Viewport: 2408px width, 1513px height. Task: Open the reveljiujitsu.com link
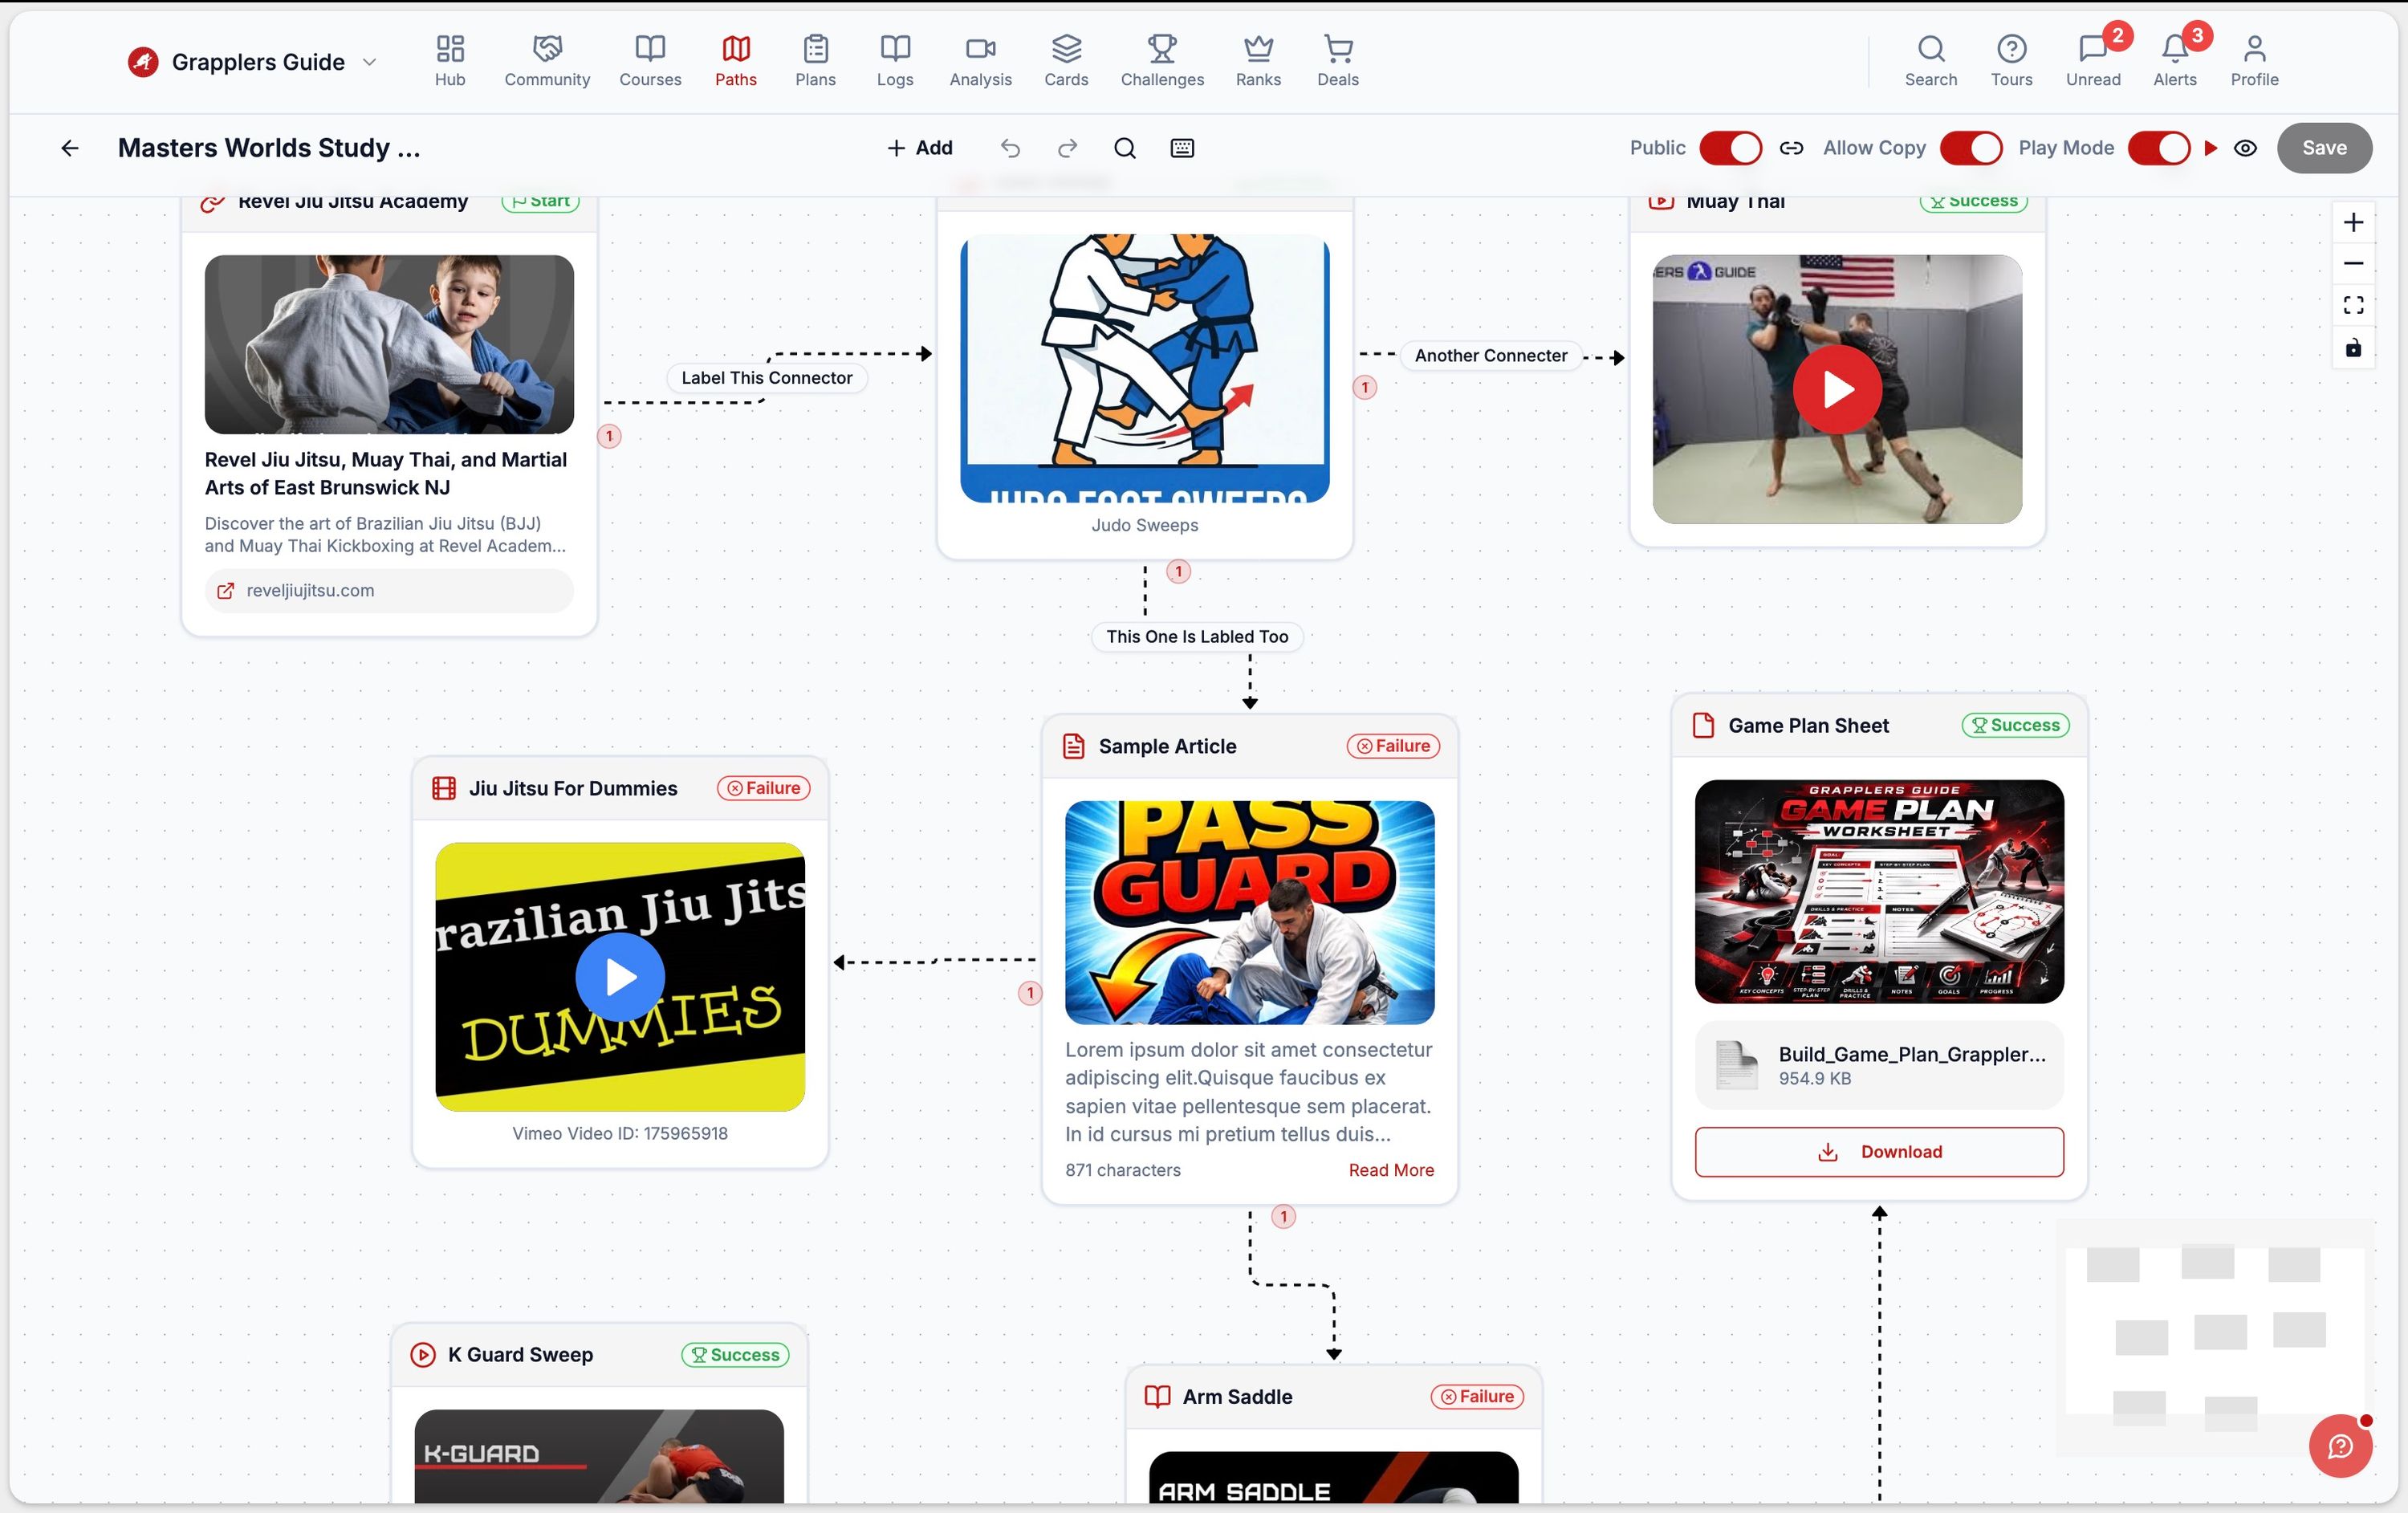tap(389, 591)
